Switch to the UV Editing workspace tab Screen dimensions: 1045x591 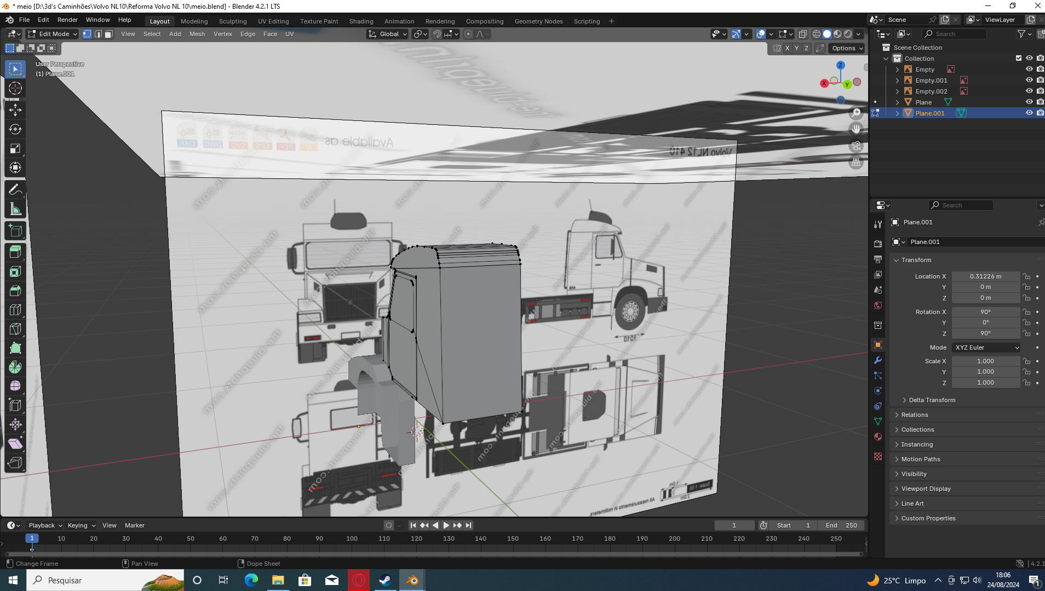tap(273, 21)
